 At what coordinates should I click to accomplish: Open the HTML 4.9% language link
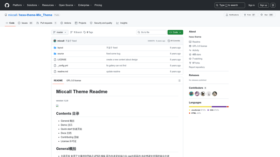click(195, 113)
